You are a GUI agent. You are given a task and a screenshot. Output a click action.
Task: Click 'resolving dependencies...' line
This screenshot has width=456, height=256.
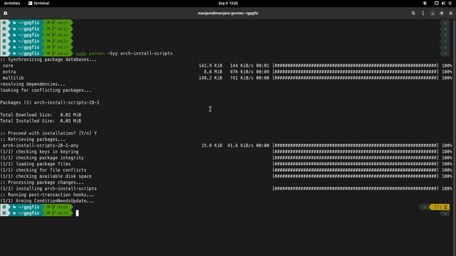(x=33, y=84)
